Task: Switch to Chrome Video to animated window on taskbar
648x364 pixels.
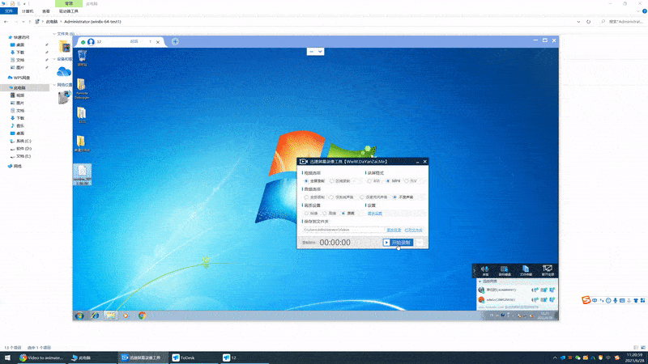Action: click(43, 358)
